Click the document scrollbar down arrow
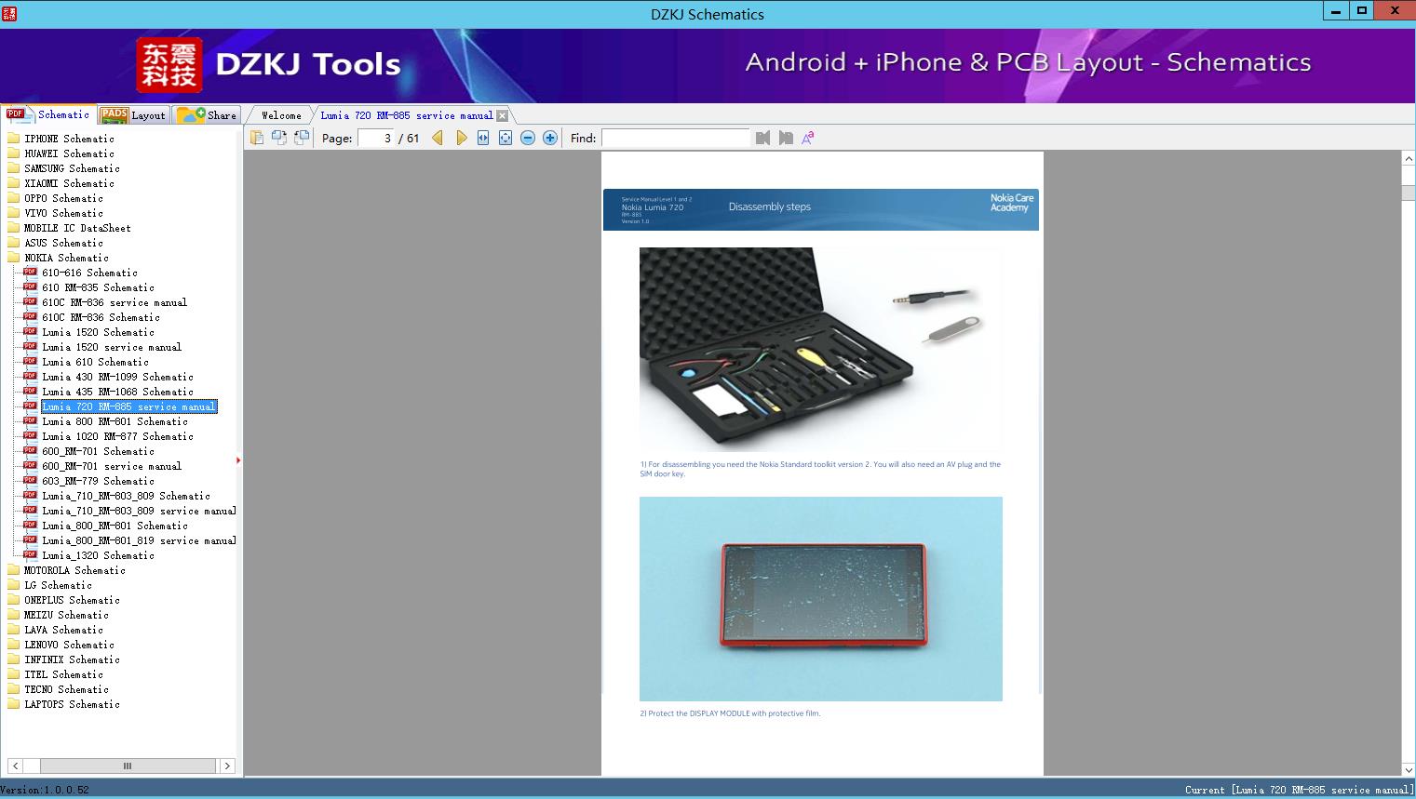The height and width of the screenshot is (799, 1416). (1409, 769)
